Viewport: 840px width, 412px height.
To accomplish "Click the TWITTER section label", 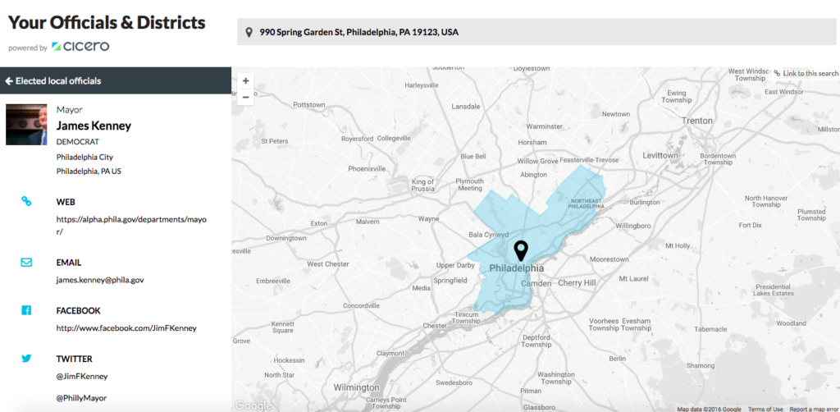I will pyautogui.click(x=74, y=359).
